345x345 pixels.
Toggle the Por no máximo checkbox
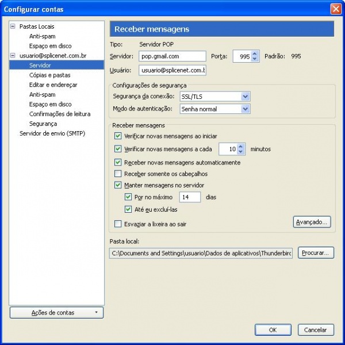pos(128,197)
